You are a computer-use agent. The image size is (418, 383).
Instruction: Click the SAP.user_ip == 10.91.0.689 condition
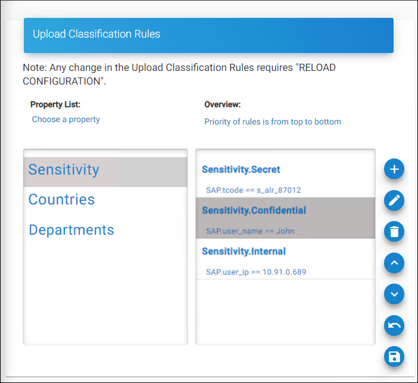point(256,272)
